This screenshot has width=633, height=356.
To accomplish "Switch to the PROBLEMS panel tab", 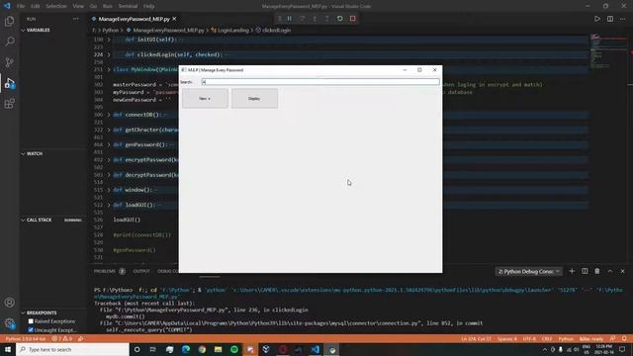I will tap(105, 271).
